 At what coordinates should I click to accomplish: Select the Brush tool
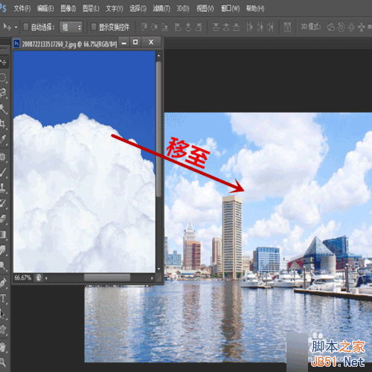(3, 172)
